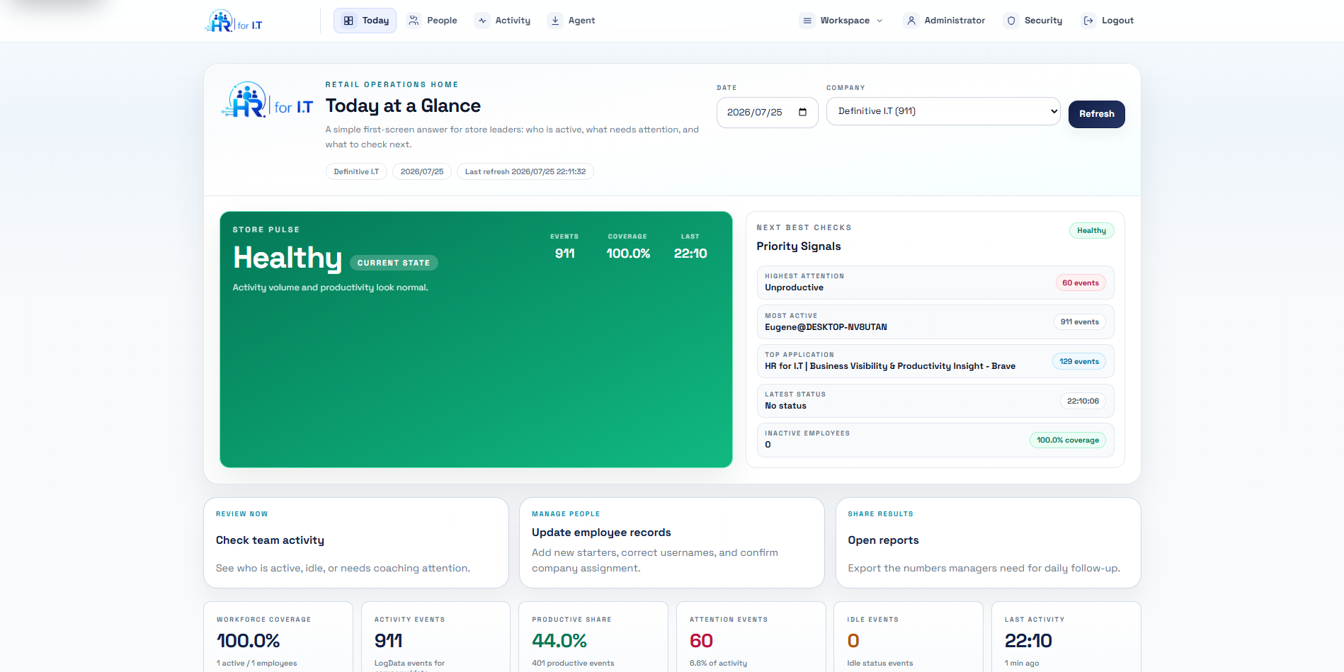
Task: Click the Refresh button
Action: (x=1096, y=114)
